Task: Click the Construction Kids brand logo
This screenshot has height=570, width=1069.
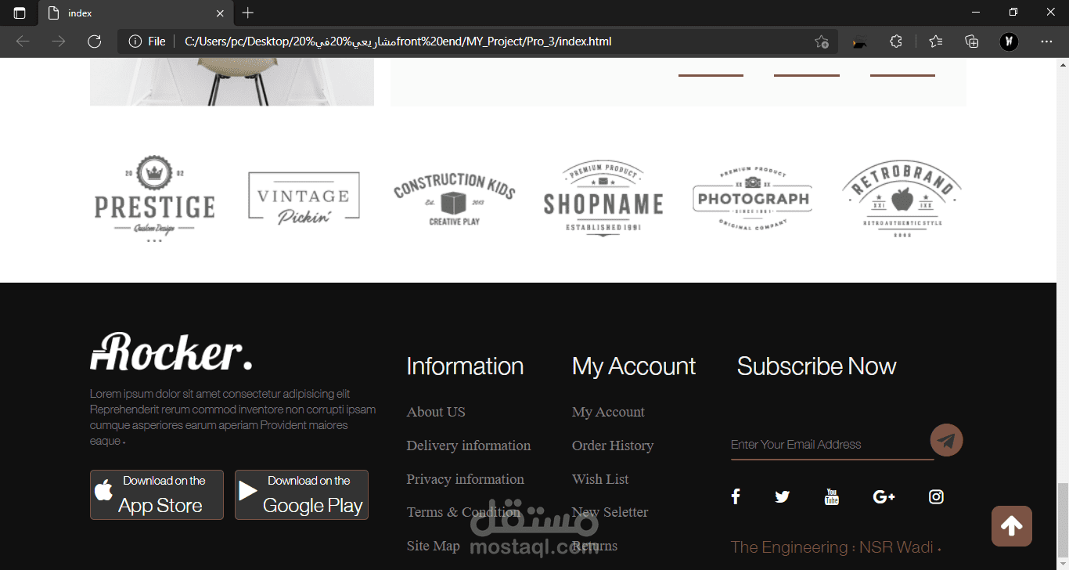Action: [455, 200]
